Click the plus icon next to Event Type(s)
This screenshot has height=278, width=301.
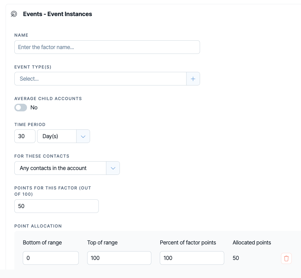point(193,79)
